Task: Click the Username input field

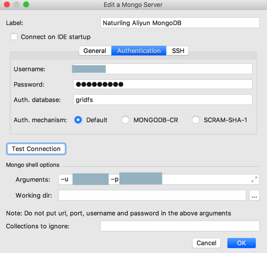Action: (x=162, y=69)
